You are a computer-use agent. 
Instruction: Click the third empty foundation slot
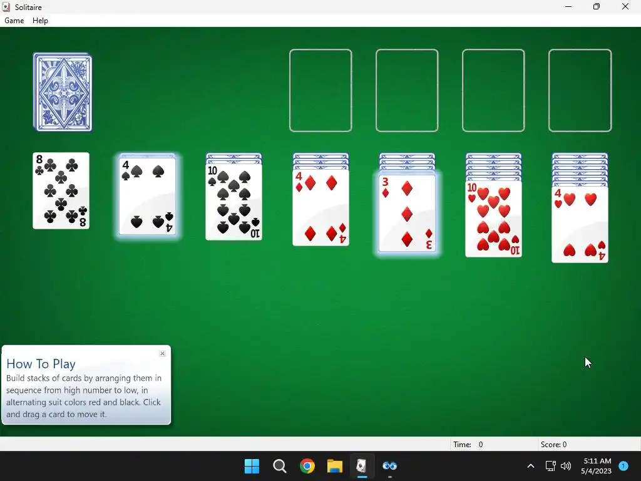coord(493,90)
